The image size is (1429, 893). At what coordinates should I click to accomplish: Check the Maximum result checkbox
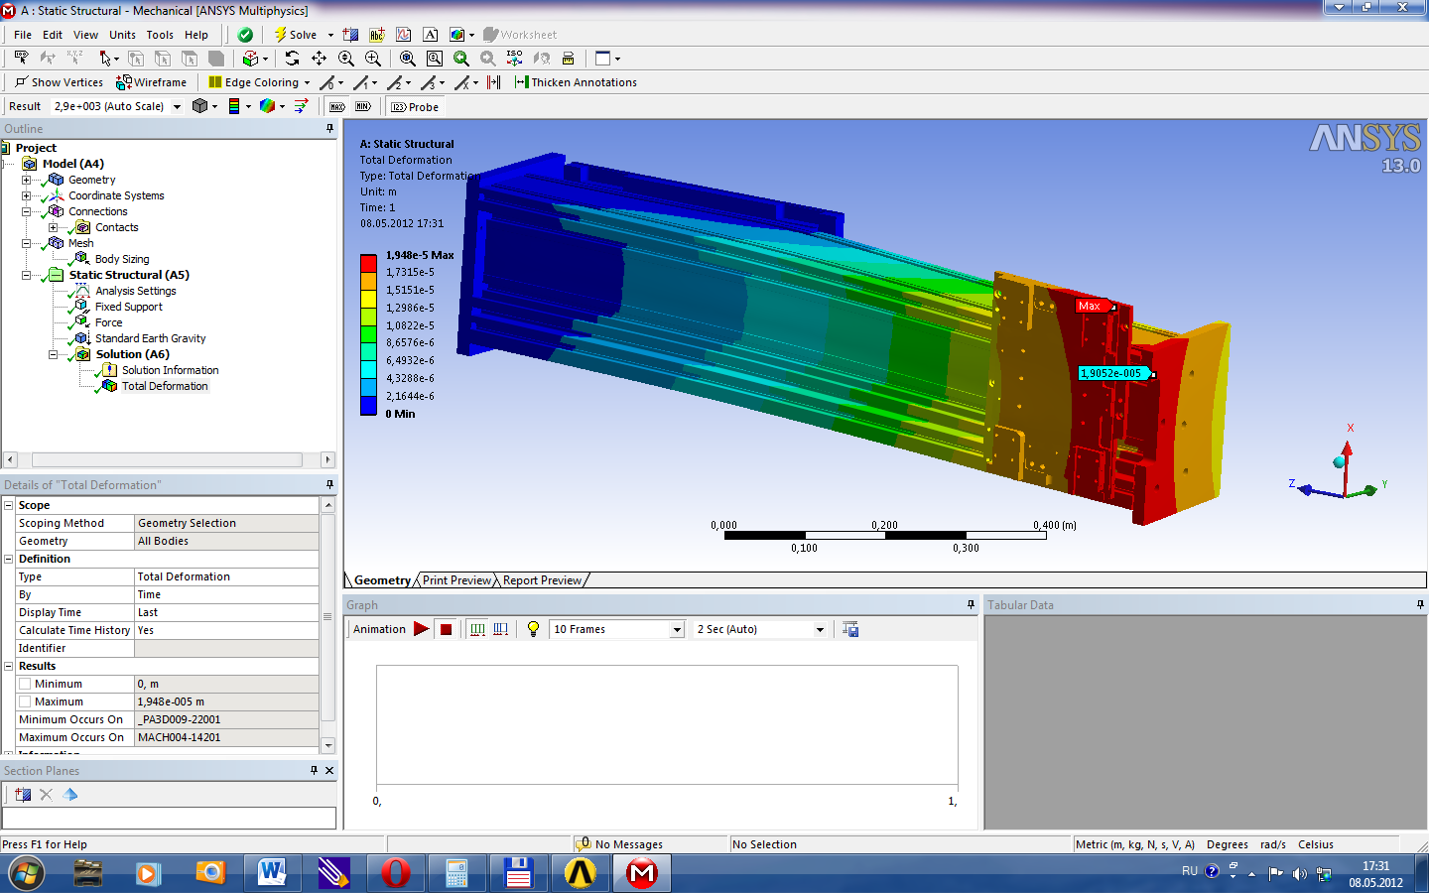pos(25,702)
